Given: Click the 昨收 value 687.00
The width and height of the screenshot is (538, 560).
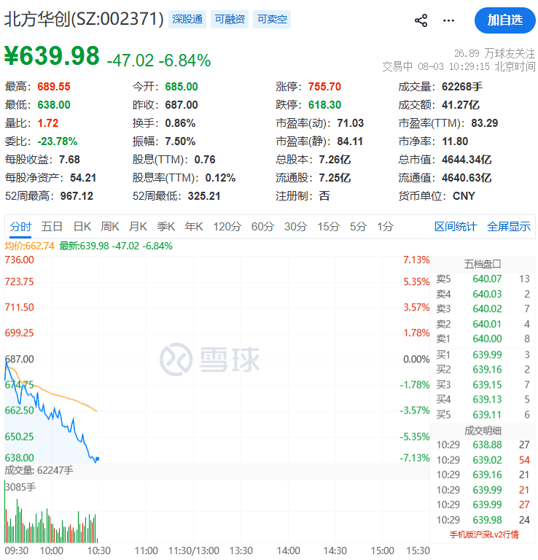Looking at the screenshot, I should click(x=182, y=105).
